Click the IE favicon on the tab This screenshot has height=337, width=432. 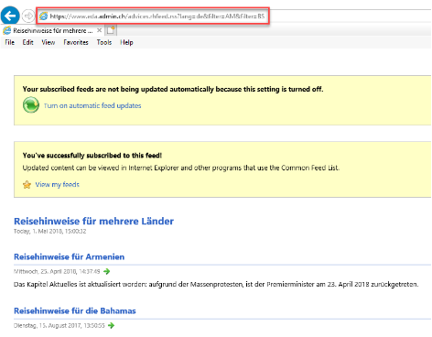pos(6,30)
